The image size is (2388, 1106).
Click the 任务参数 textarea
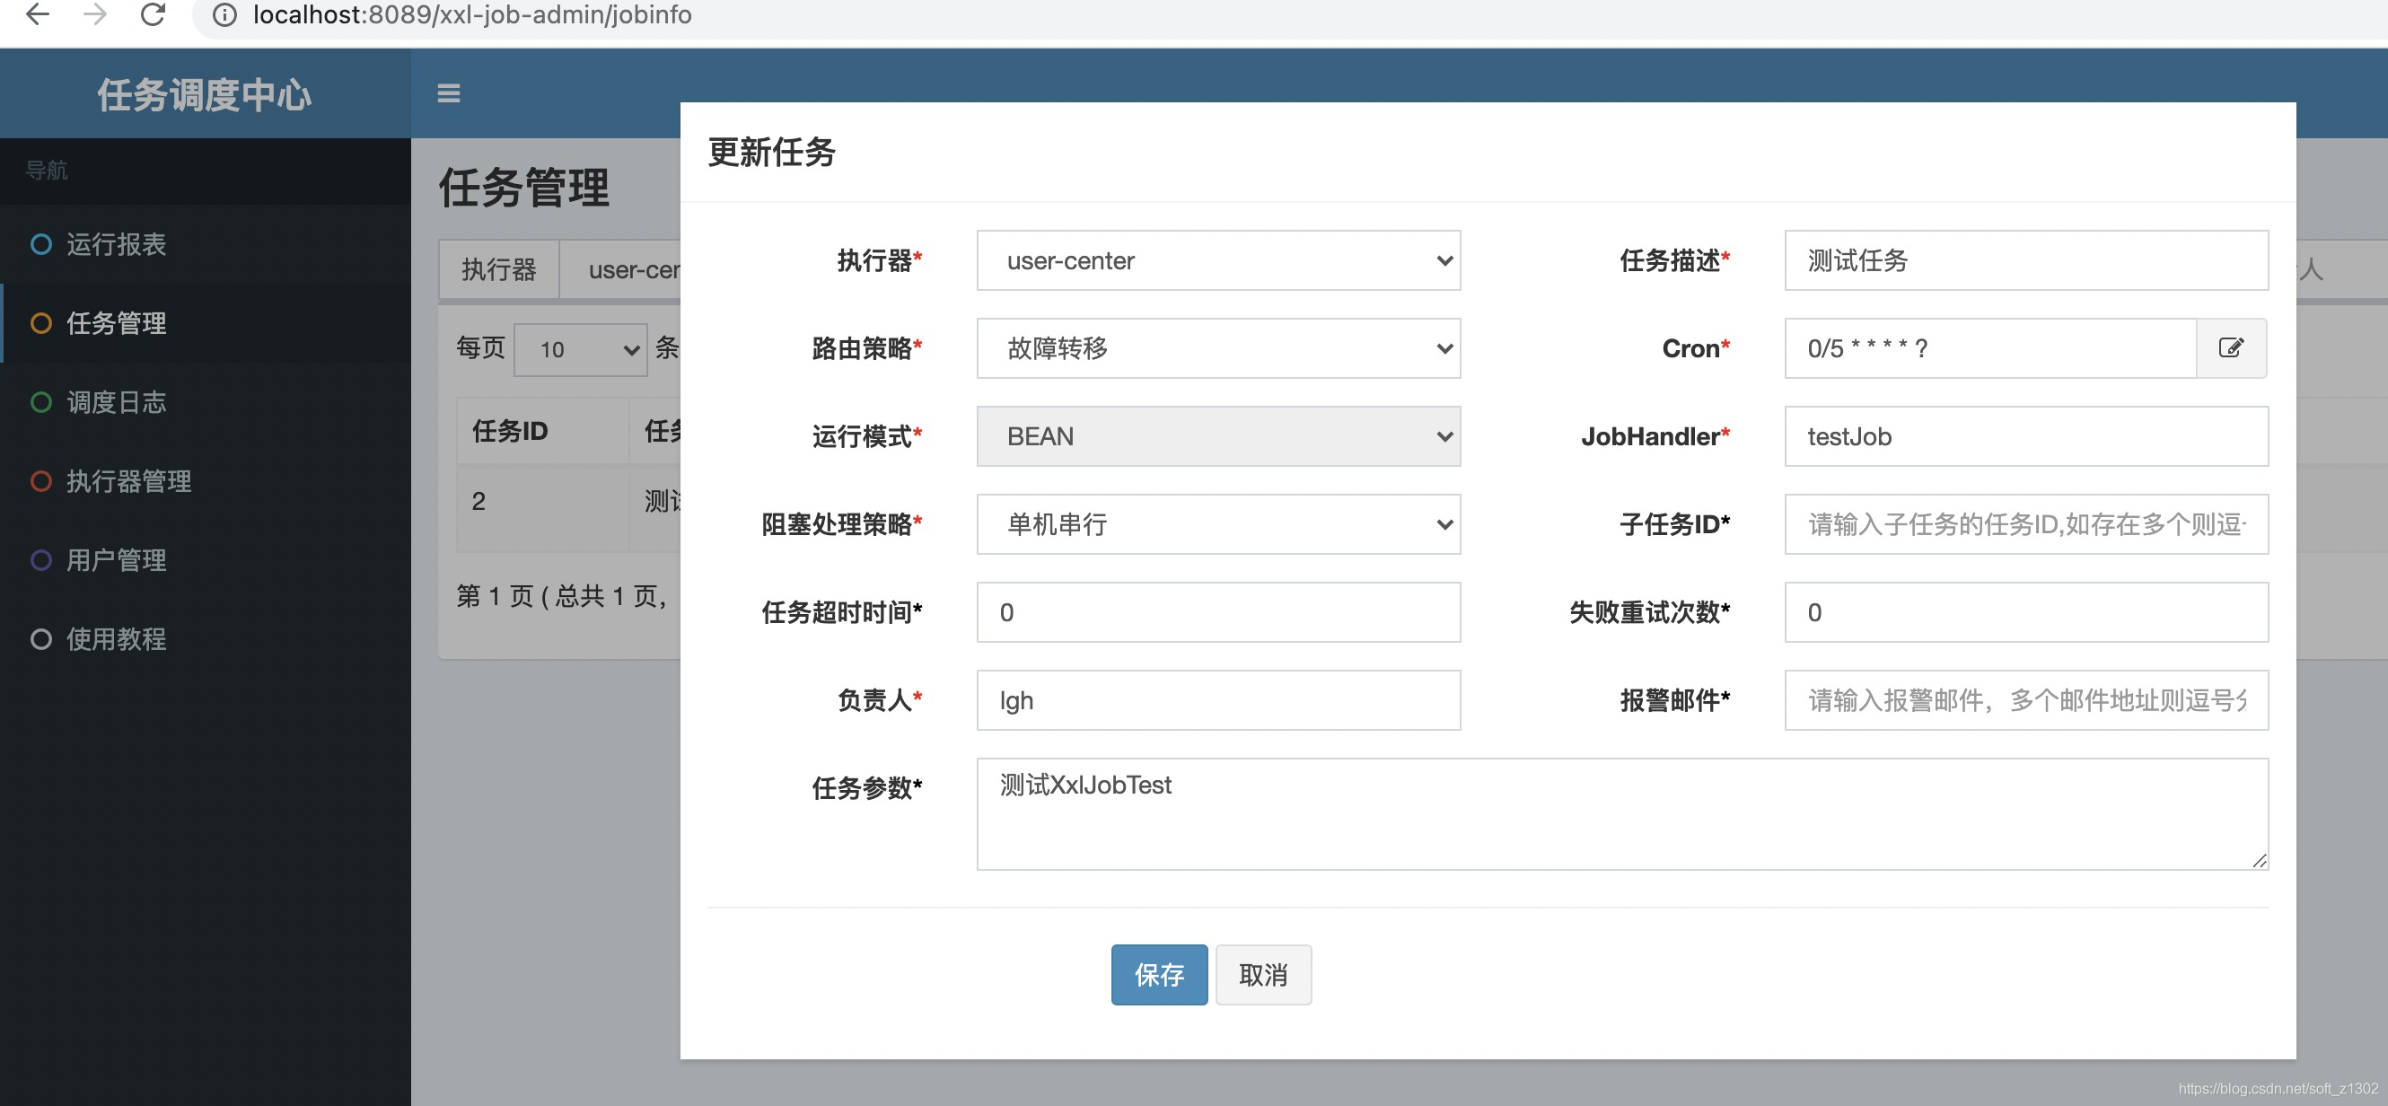(1621, 813)
